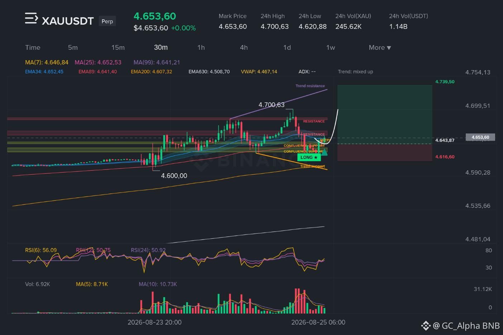This screenshot has height=335, width=503.
Task: Click the RSI(6) 56.09 label
Action: pyautogui.click(x=41, y=250)
